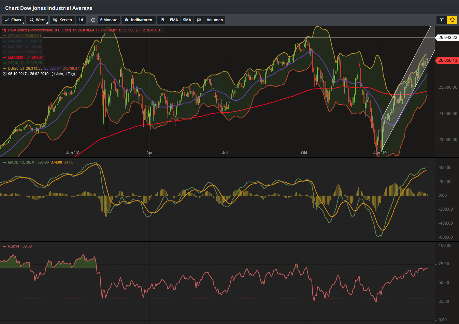Click the white 26.943,22 price line label
459x324 pixels.
tap(447, 38)
